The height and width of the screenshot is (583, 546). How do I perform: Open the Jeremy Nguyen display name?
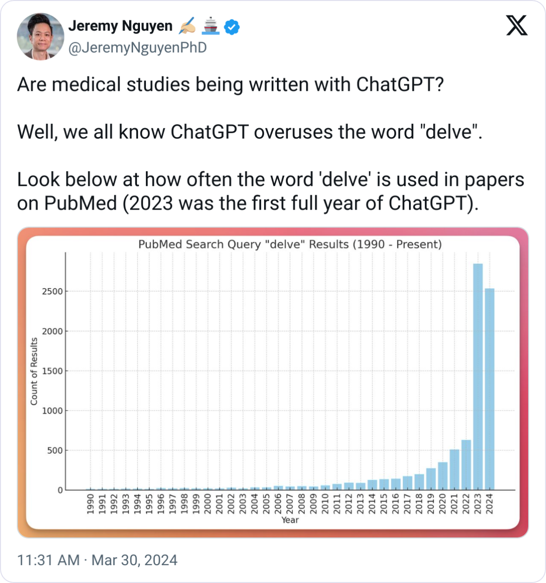121,26
